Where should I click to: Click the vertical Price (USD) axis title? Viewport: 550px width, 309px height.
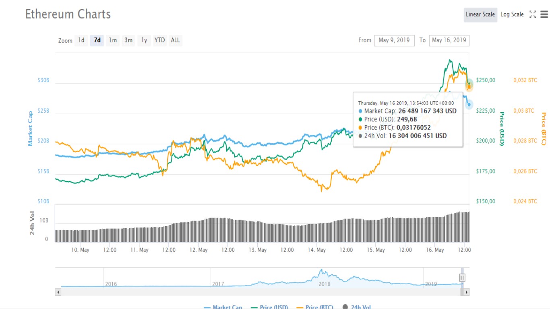point(502,129)
